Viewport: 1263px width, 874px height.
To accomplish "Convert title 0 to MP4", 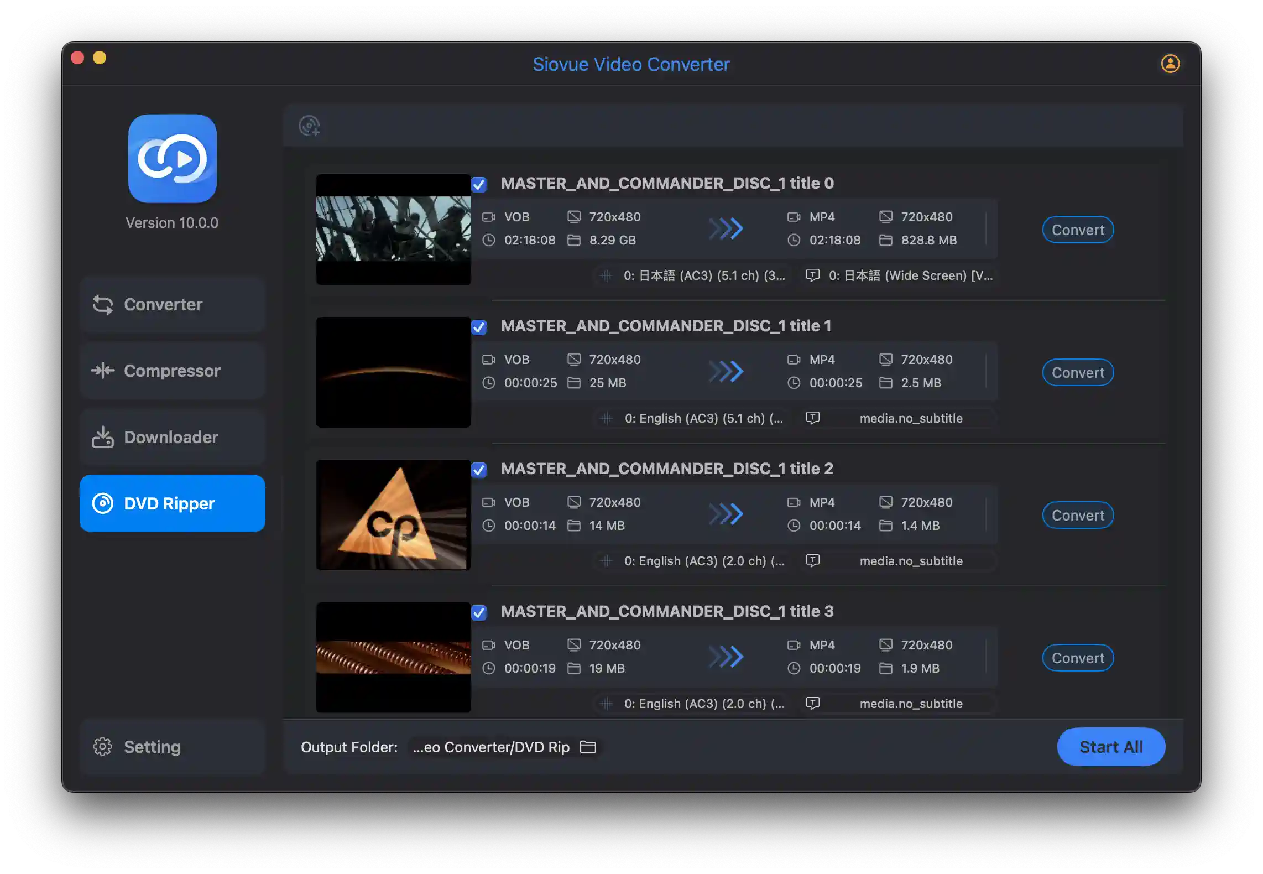I will pos(1078,230).
